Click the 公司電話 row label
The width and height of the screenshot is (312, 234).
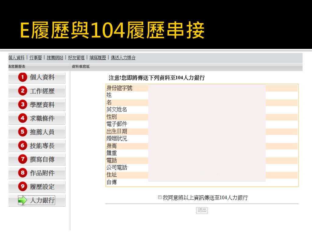(117, 168)
